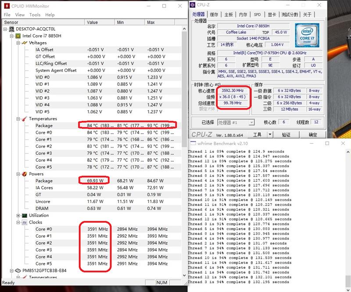Open the Tools menu in HWMonitor
Image resolution: width=351 pixels, height=292 pixels.
pos(35,15)
